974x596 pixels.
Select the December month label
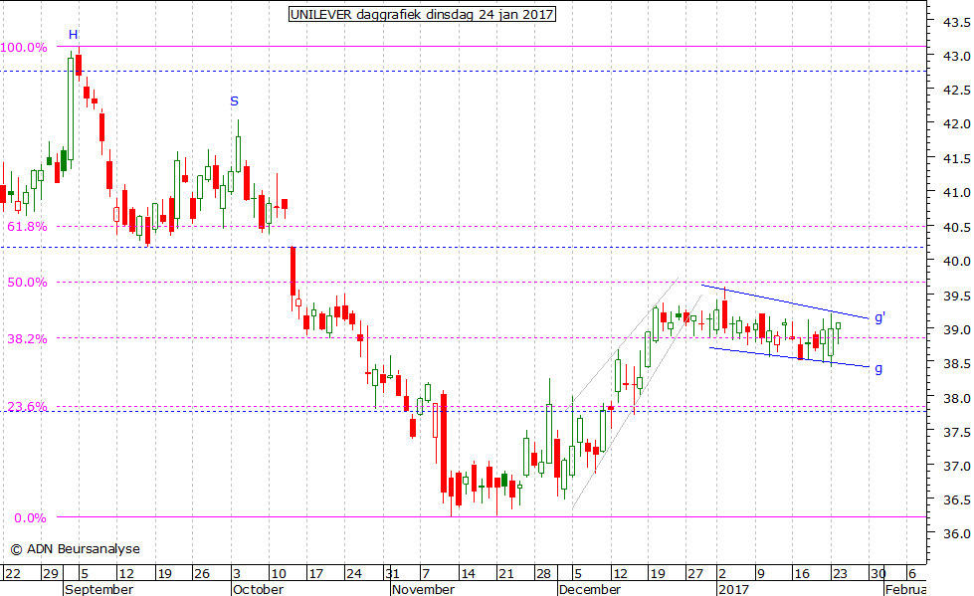pos(590,589)
